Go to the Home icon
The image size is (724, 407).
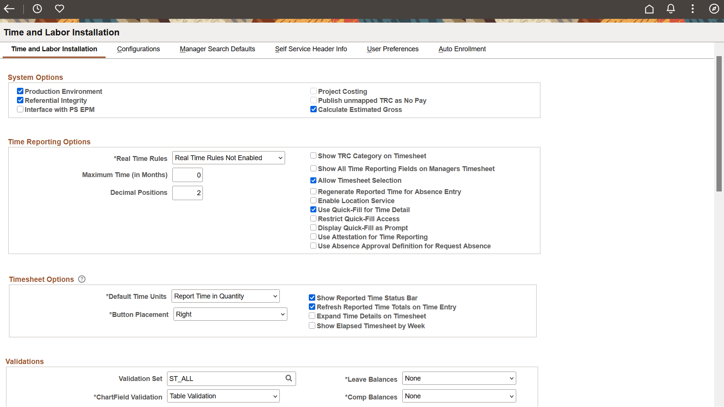point(649,9)
